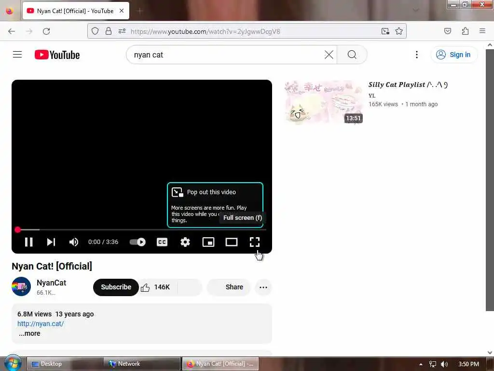Open Firefox application menu
Viewport: 494px width, 371px height.
coord(482,31)
